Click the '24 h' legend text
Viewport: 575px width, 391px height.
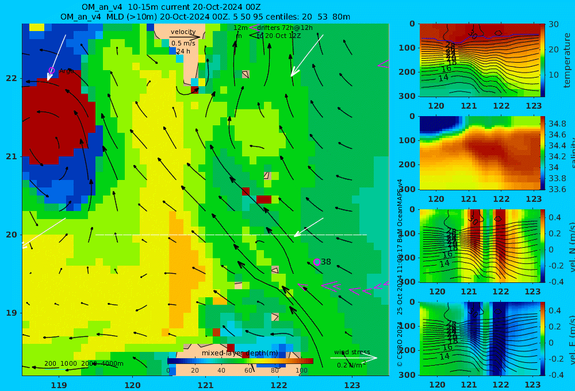coord(183,51)
